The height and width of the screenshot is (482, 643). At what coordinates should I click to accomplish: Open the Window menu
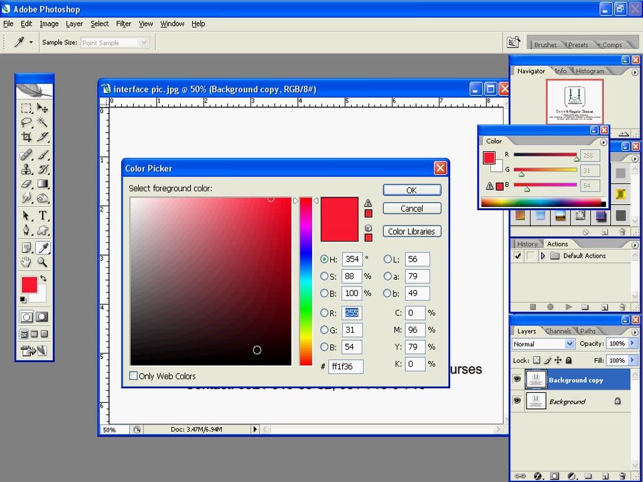[172, 24]
